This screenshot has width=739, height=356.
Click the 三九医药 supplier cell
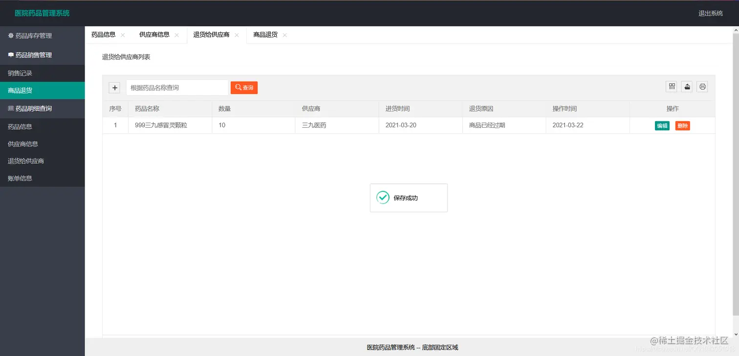[337, 125]
